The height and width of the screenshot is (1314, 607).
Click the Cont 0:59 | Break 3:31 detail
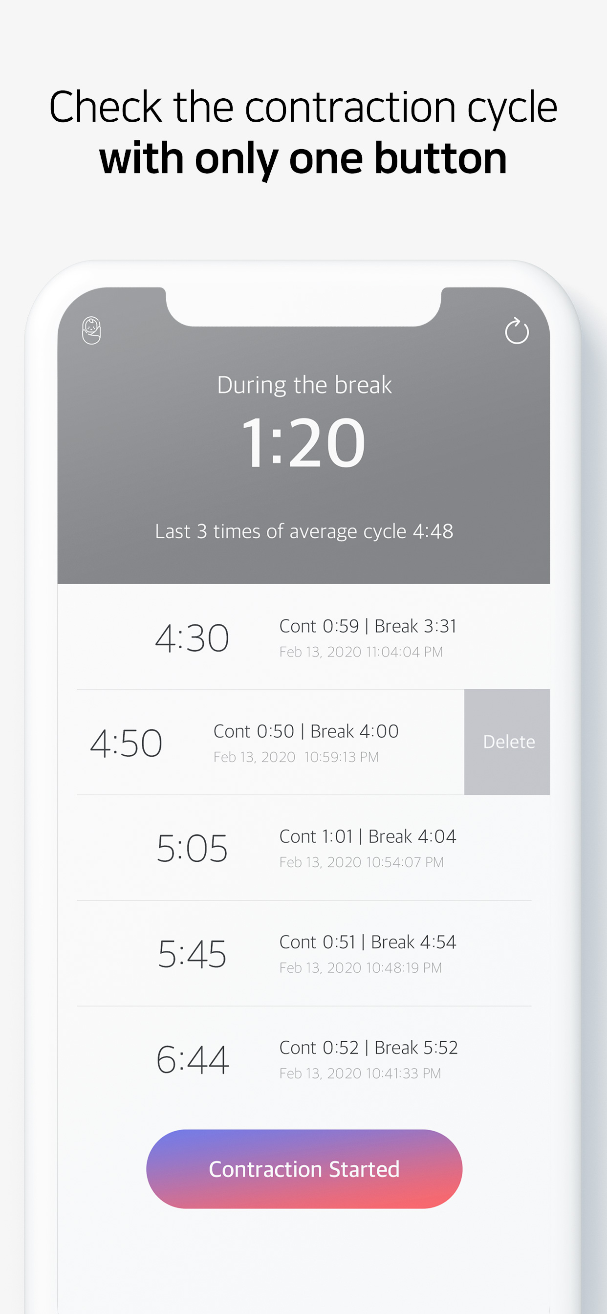tap(368, 626)
